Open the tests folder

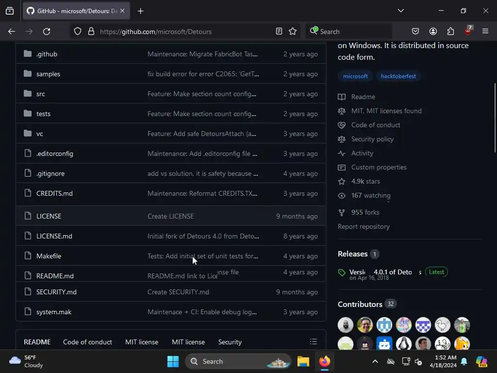click(x=43, y=114)
